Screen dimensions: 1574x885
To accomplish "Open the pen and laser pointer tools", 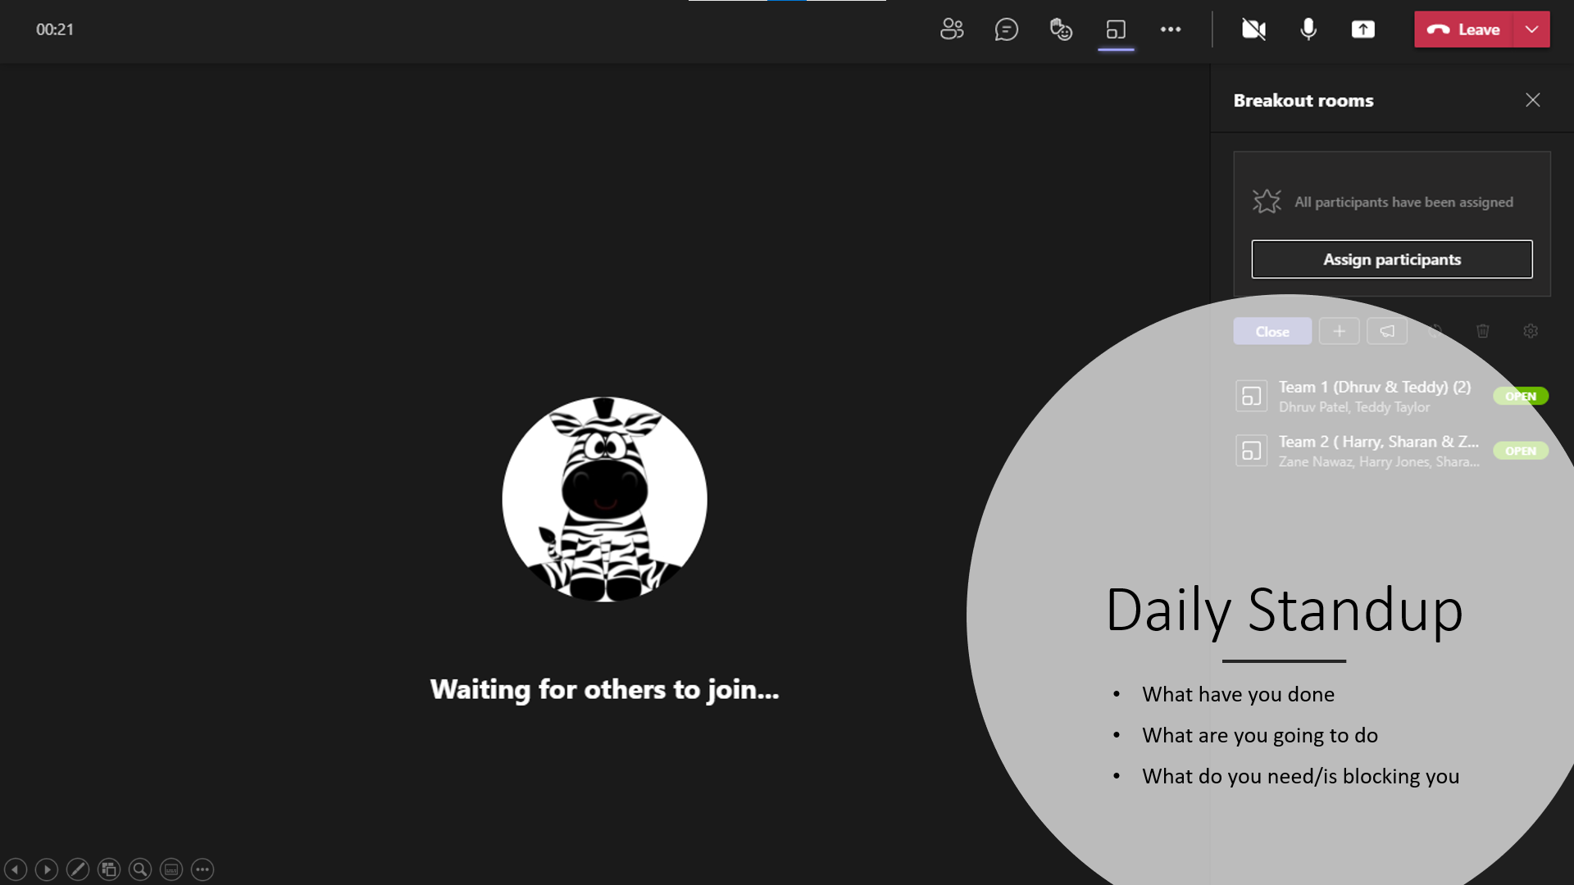I will tap(78, 869).
